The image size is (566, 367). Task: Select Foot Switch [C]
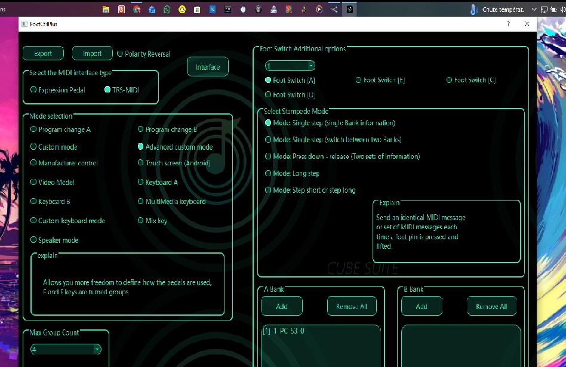pos(471,80)
